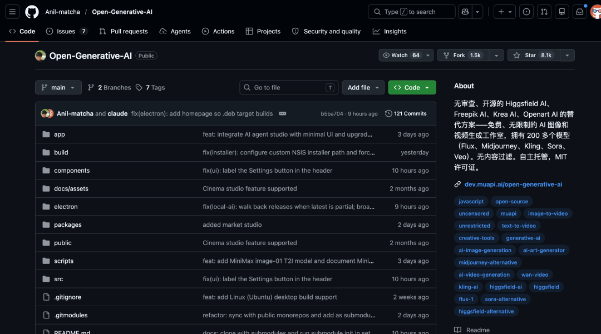Open the global Issues icon in header
This screenshot has height=334, width=601.
526,12
